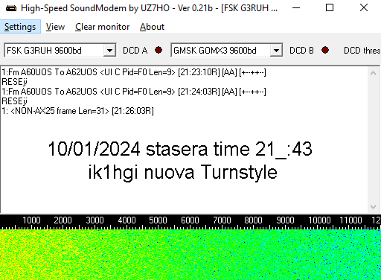Click the SoundModem app icon in title bar
Viewport: 381px width, 280px height.
(11, 8)
